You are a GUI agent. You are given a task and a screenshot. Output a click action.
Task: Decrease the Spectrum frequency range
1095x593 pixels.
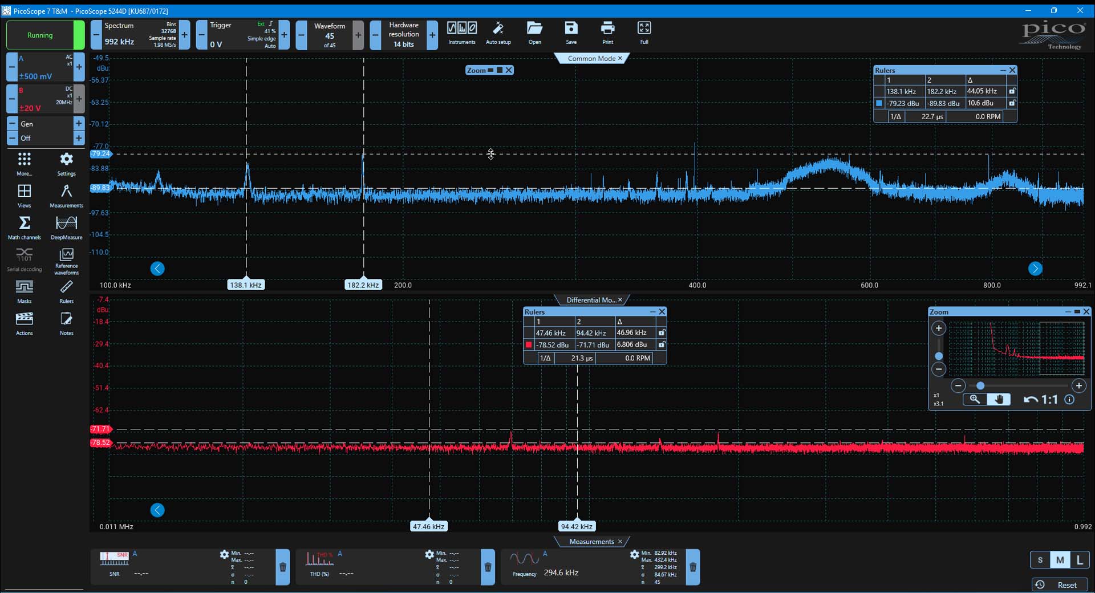(x=96, y=35)
